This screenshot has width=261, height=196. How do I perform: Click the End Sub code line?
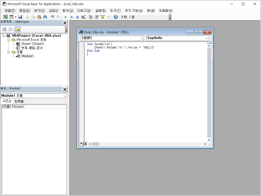(x=93, y=51)
